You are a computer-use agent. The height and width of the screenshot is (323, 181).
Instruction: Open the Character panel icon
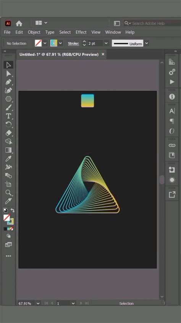pyautogui.click(x=172, y=111)
